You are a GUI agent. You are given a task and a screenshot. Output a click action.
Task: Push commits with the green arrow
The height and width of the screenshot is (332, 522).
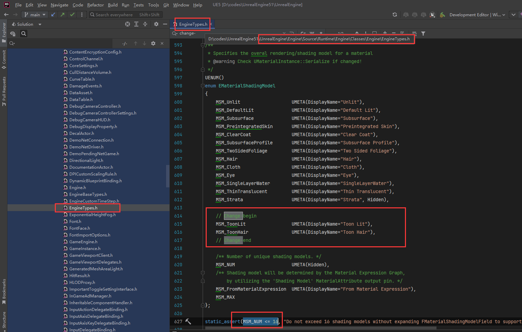[62, 15]
